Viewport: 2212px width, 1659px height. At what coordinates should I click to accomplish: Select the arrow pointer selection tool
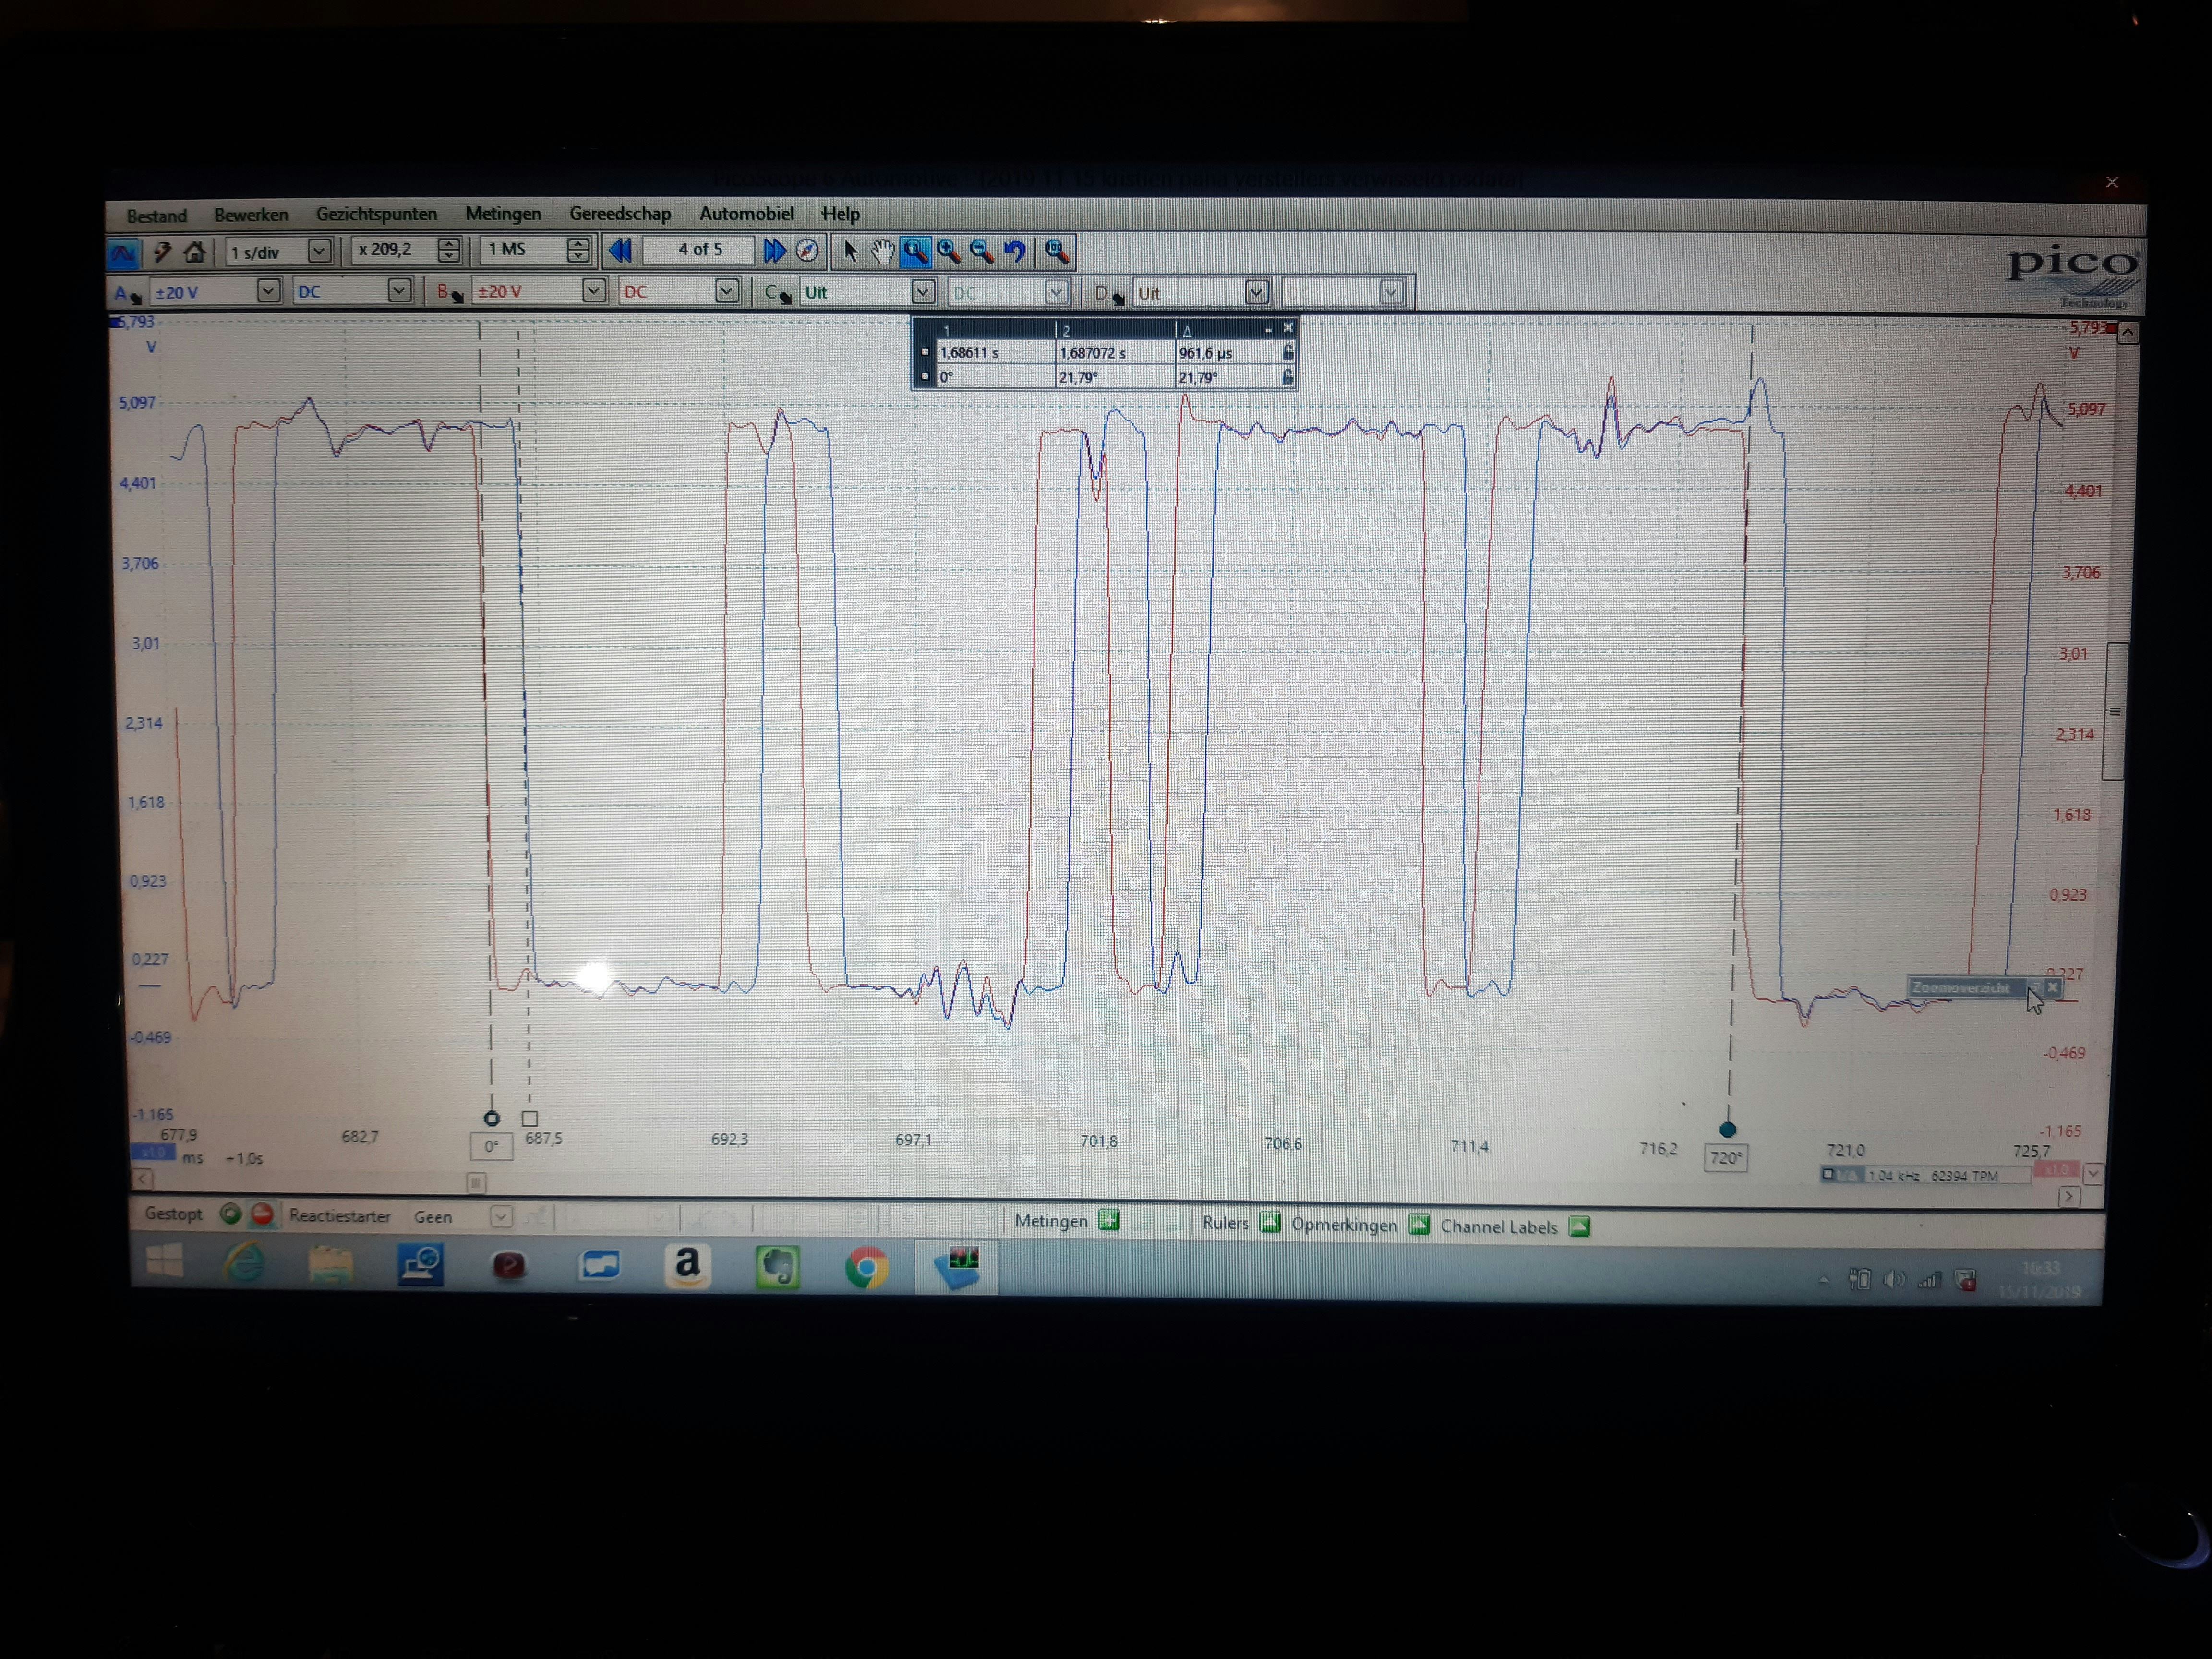(850, 251)
